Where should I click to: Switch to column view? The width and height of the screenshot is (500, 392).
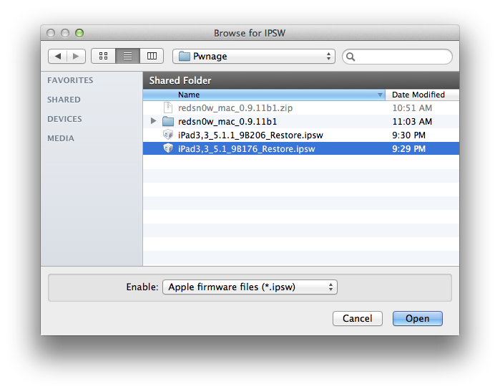point(152,56)
